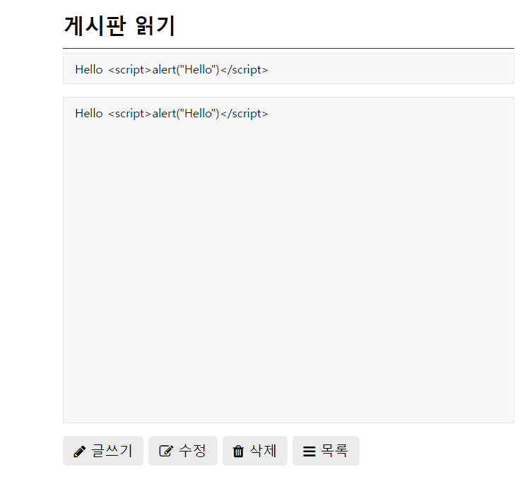Click the trash can icon on 삭제
The height and width of the screenshot is (484, 527).
[x=238, y=451]
